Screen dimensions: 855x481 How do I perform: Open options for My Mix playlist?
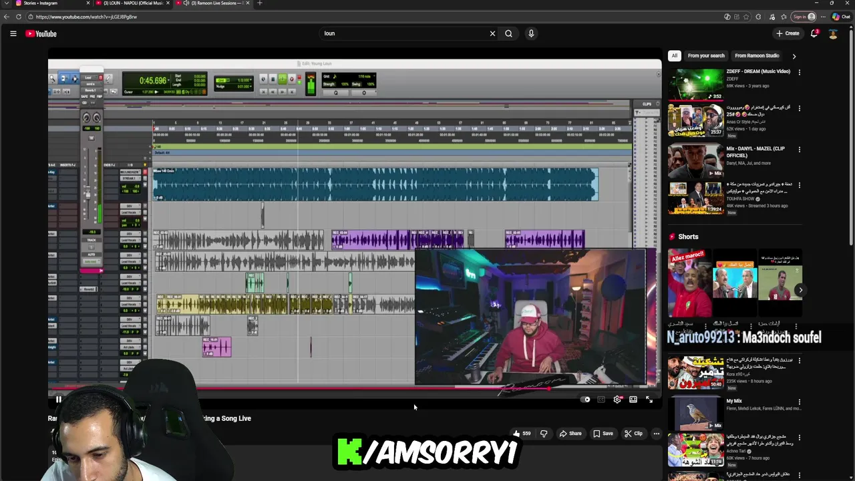tap(800, 402)
